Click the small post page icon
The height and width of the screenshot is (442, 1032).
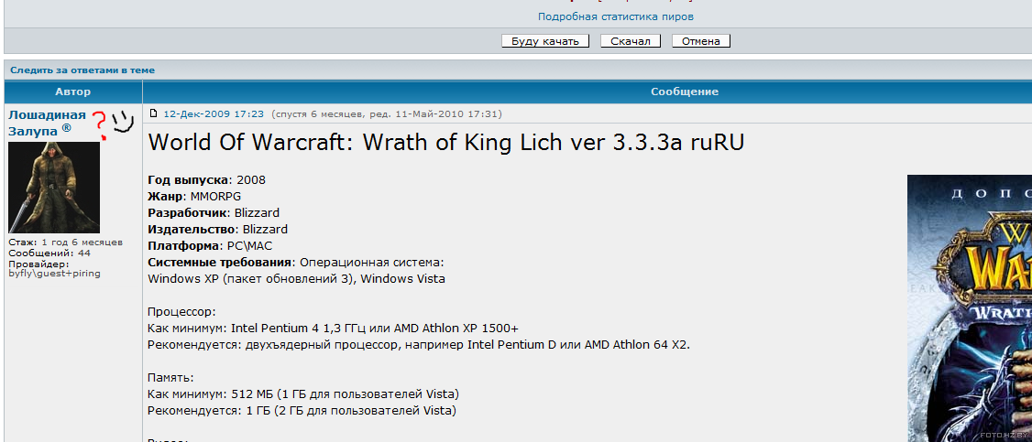[154, 113]
